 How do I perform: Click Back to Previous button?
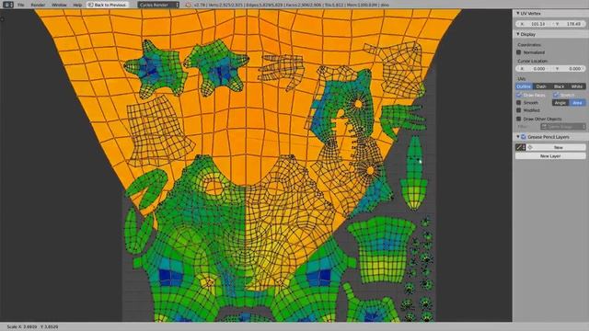tap(108, 5)
